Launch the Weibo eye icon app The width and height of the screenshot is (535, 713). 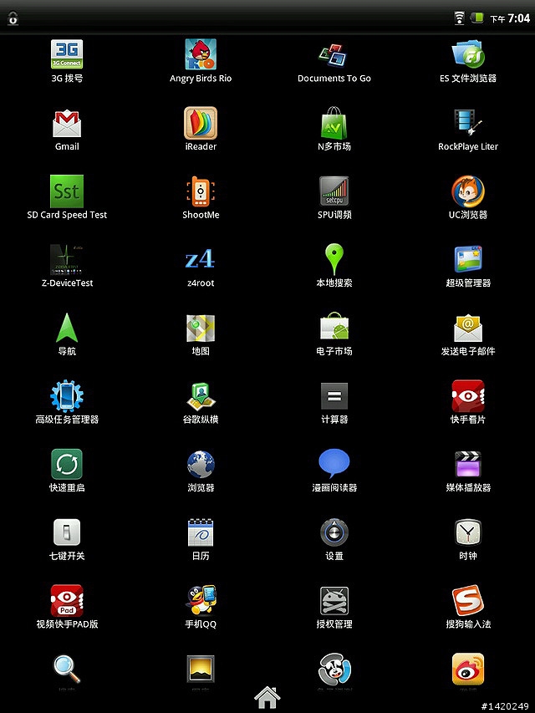pos(468,669)
